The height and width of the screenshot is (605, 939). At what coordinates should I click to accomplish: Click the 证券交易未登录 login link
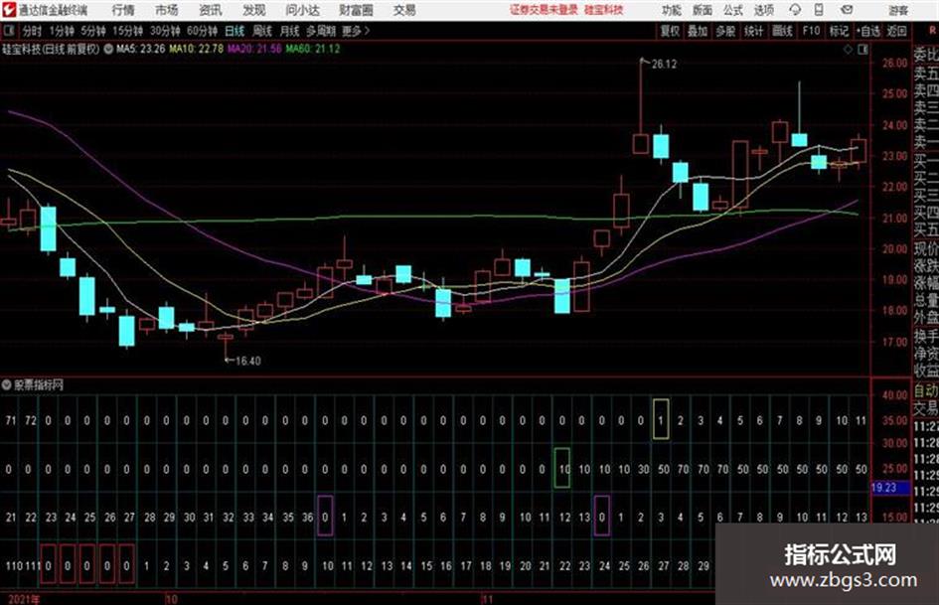544,10
